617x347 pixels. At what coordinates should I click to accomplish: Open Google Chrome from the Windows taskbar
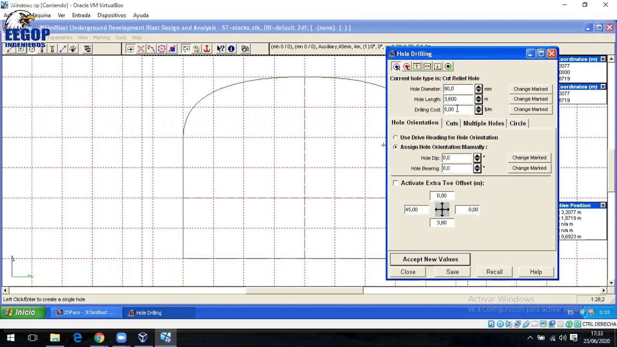pos(99,338)
